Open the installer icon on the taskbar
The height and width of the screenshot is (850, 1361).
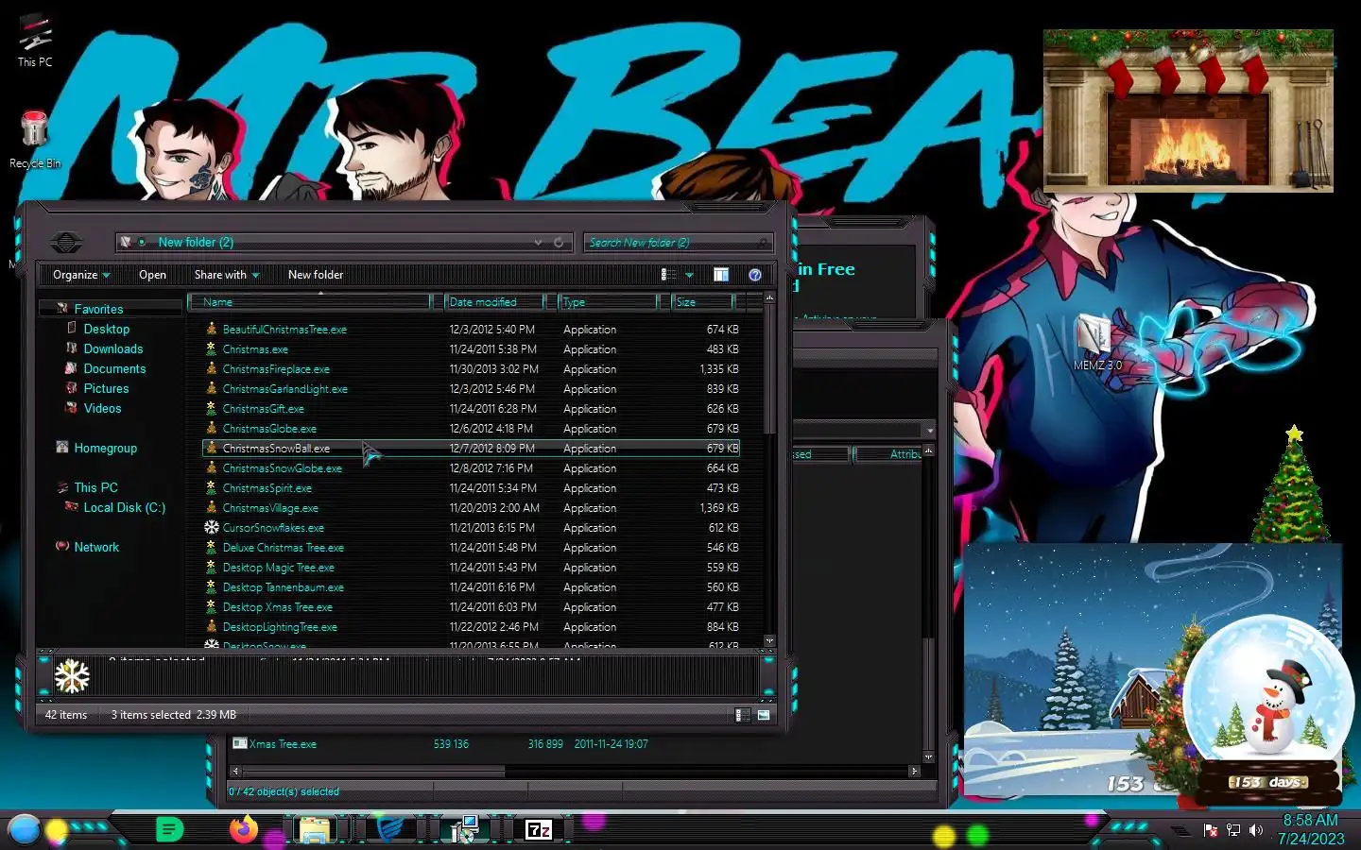pos(464,829)
